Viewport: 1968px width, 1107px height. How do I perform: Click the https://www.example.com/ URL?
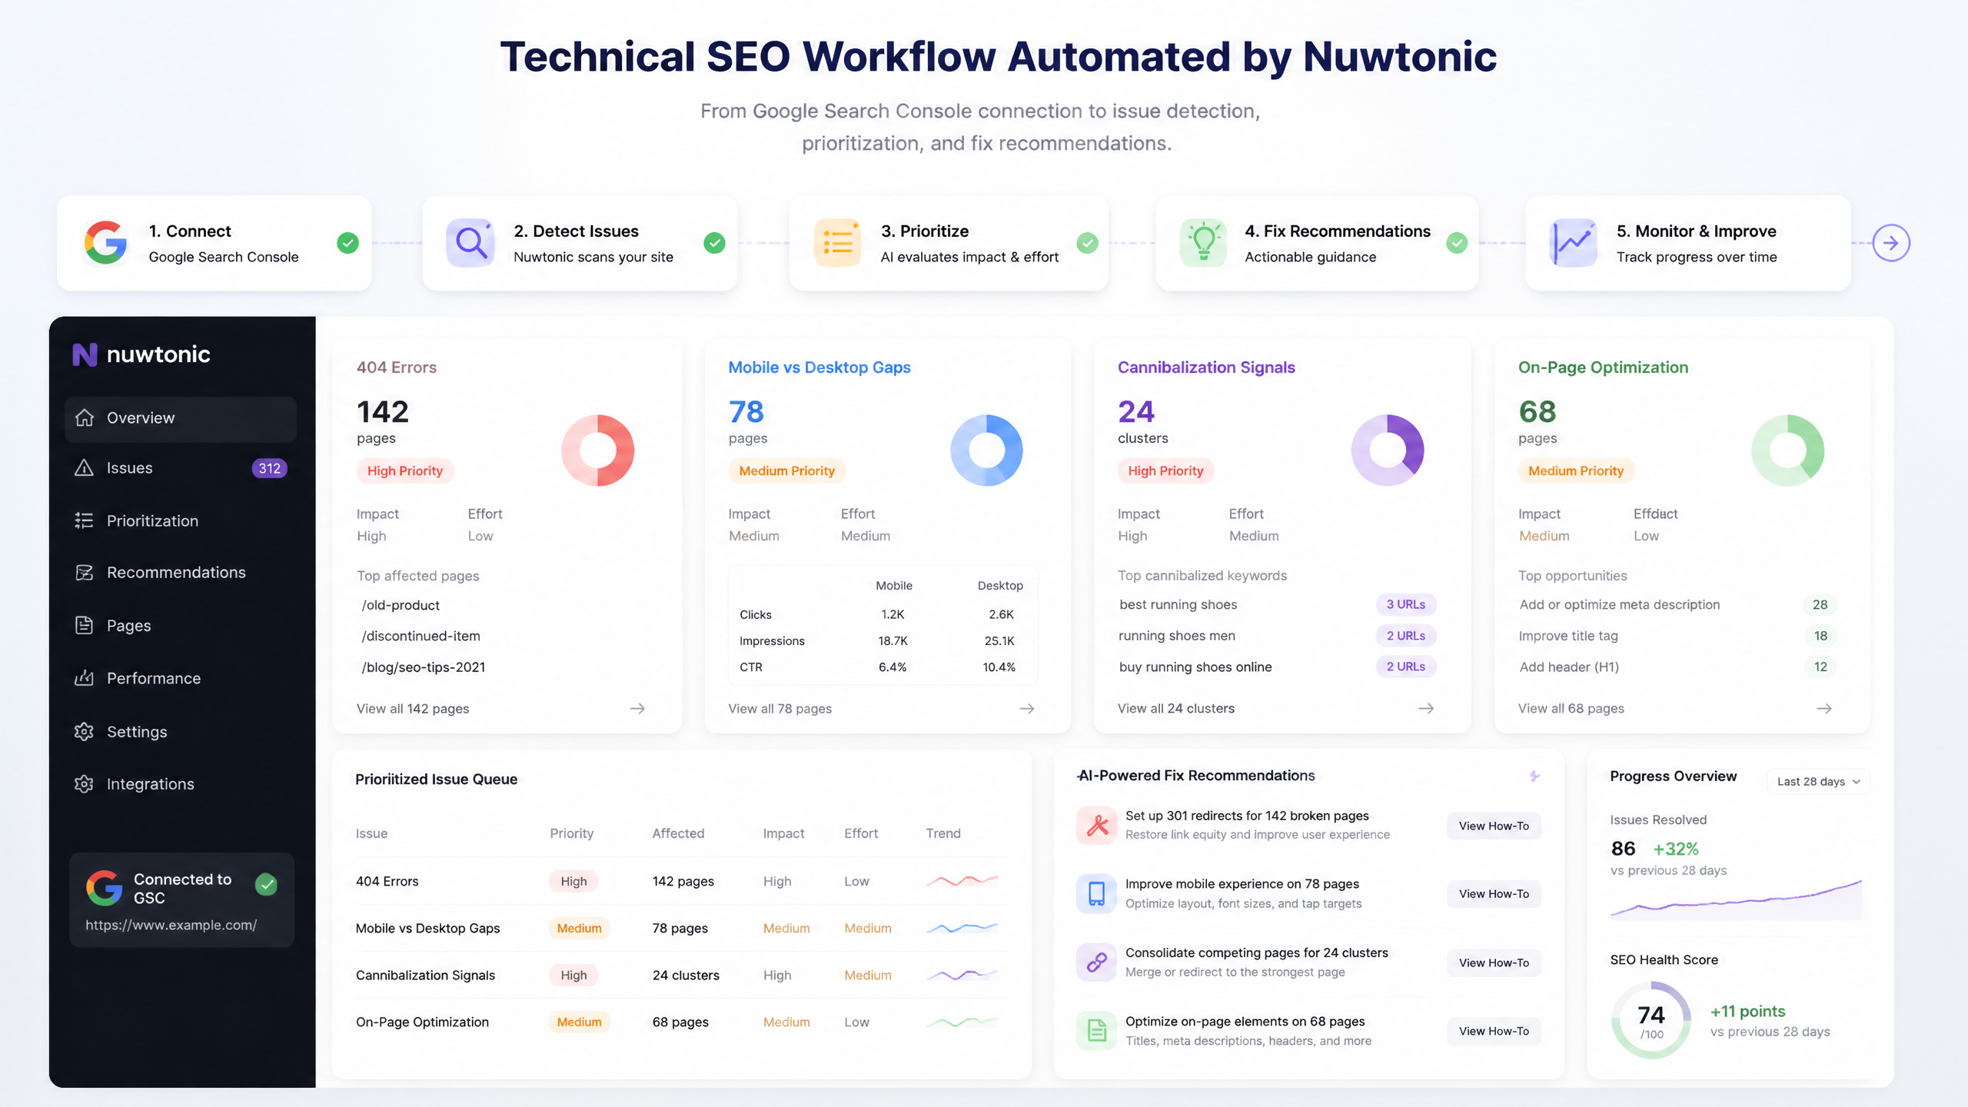171,925
